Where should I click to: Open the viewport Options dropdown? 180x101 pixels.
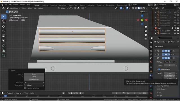(144, 12)
